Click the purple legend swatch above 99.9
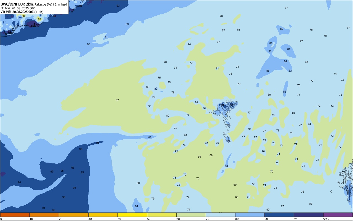The image size is (353, 221). 338,215
